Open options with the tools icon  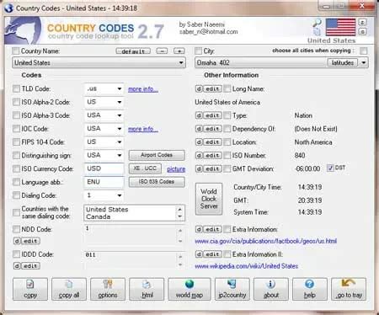(108, 289)
